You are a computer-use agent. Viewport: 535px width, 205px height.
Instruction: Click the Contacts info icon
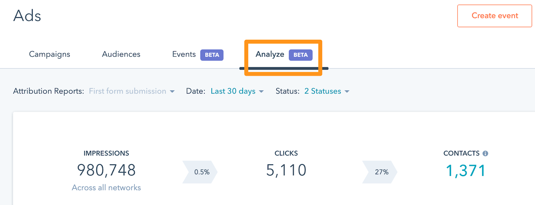pyautogui.click(x=485, y=153)
